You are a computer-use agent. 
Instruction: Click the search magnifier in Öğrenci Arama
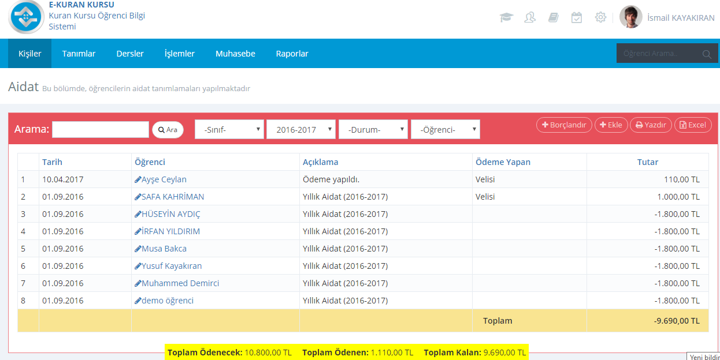pos(707,54)
